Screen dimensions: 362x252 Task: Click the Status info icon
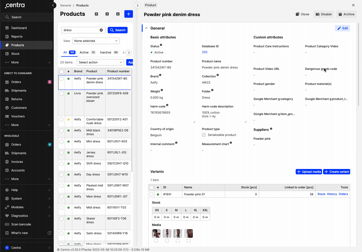pos(161,45)
